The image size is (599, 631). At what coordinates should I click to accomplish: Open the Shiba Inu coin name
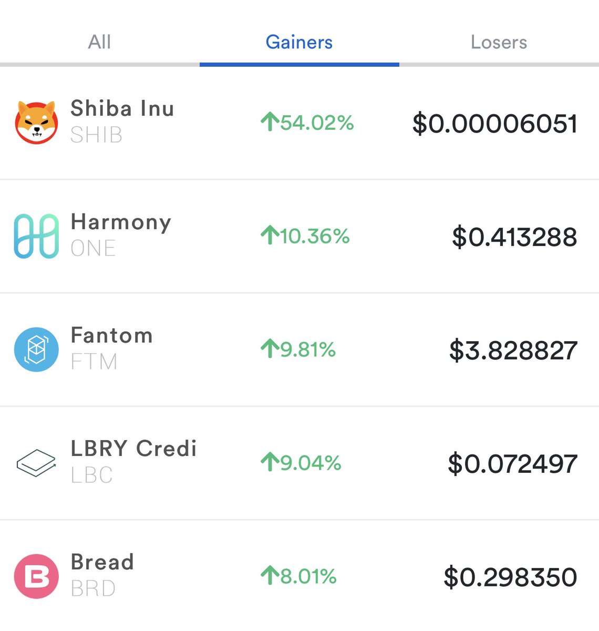(122, 108)
